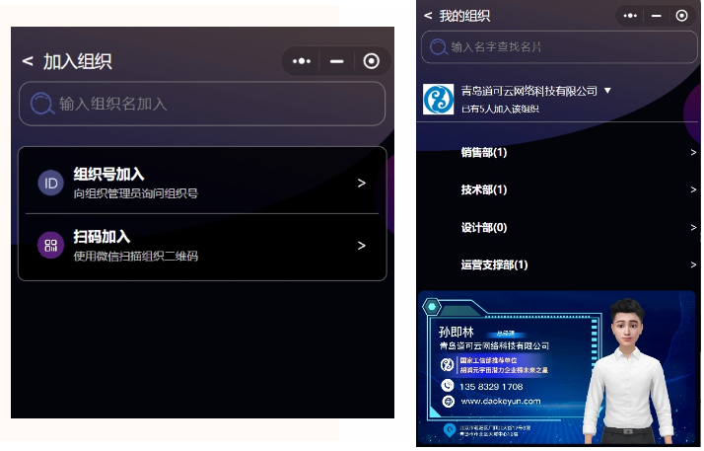Viewport: 704px width, 451px height.
Task: Click the 青岛道可云 company logo
Action: [438, 99]
